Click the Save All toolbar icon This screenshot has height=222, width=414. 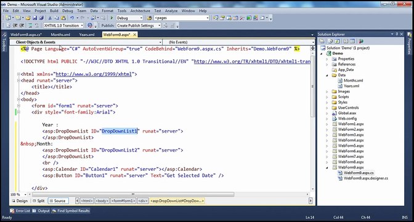pos(41,18)
